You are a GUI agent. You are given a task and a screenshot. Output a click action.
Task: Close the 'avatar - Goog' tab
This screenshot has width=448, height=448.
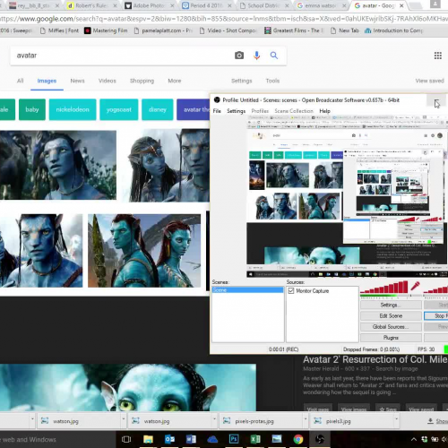click(401, 5)
